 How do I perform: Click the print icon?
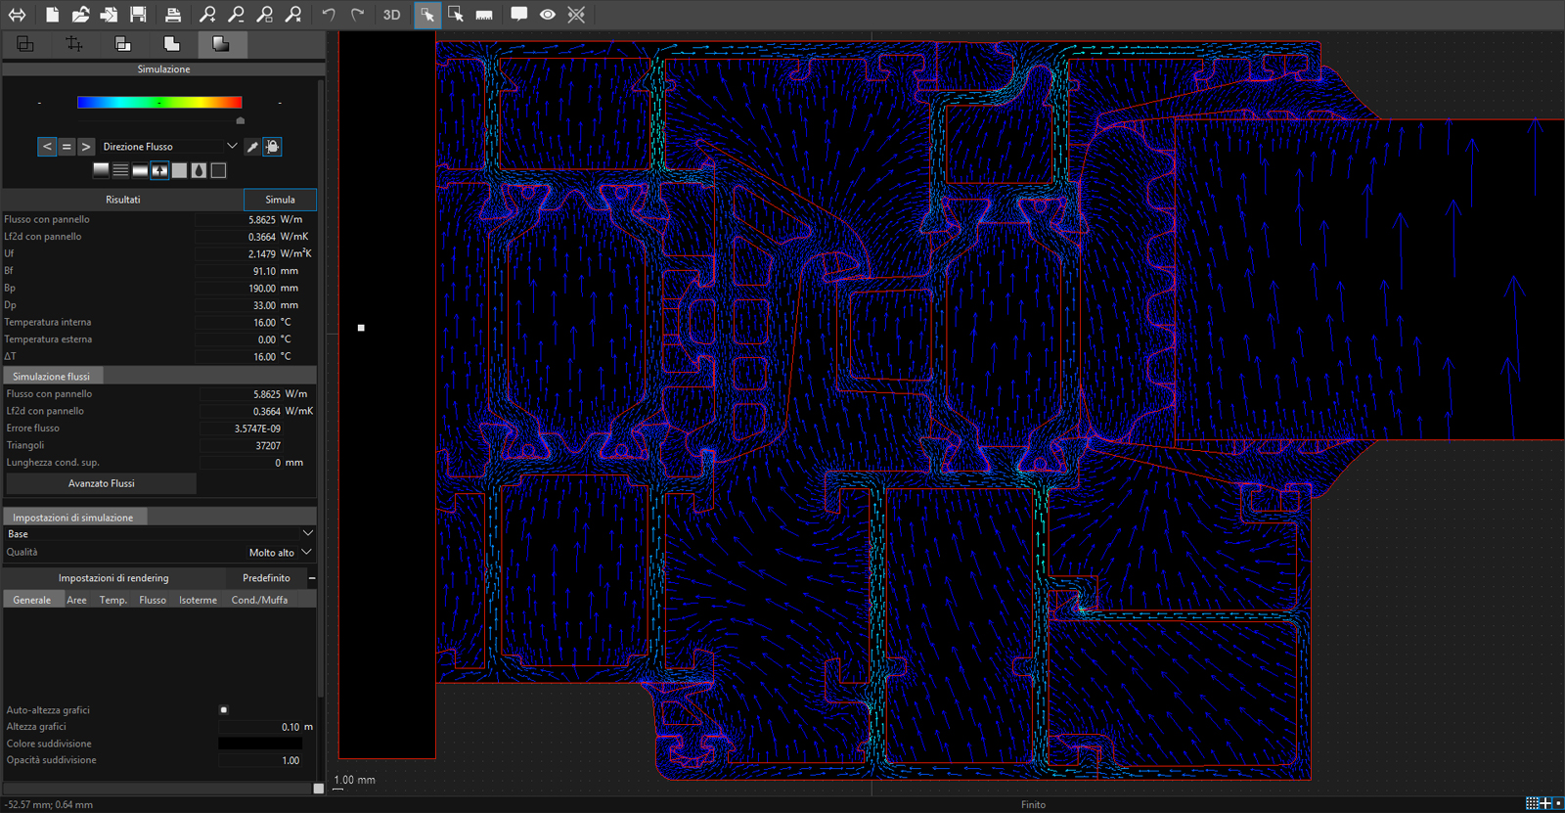click(x=173, y=15)
